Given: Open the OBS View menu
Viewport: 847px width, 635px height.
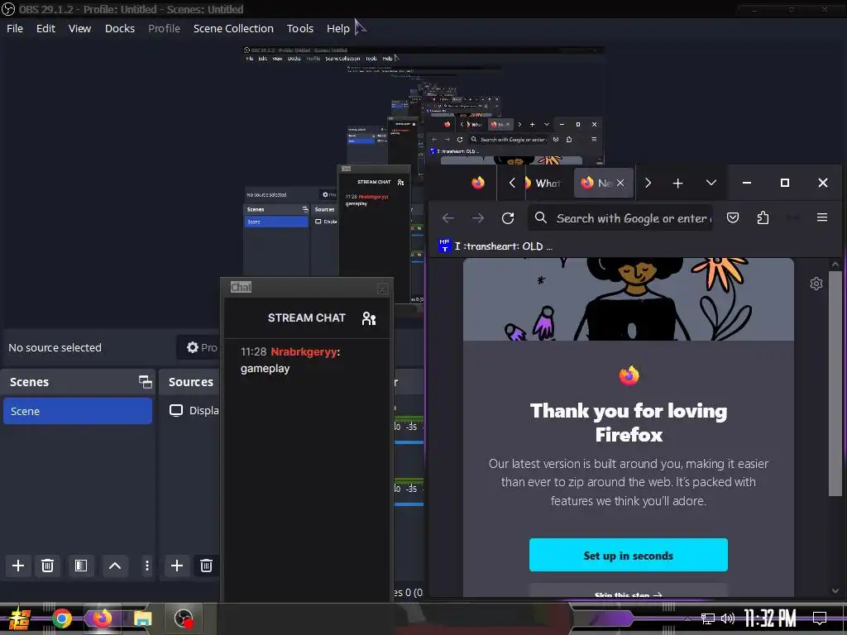Looking at the screenshot, I should [79, 29].
